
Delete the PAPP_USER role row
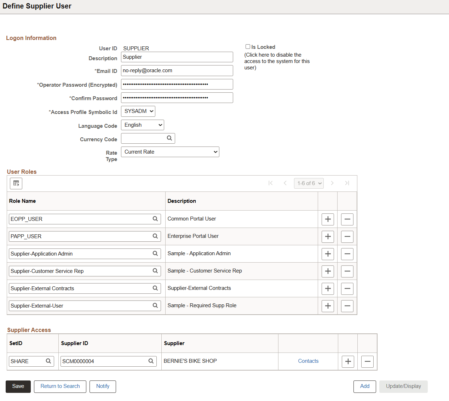[x=347, y=236]
